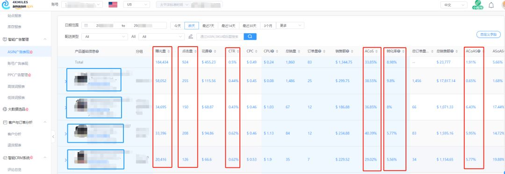Expand the 更多 date options dropdown
Image resolution: width=505 pixels, height=174 pixels.
click(x=290, y=26)
